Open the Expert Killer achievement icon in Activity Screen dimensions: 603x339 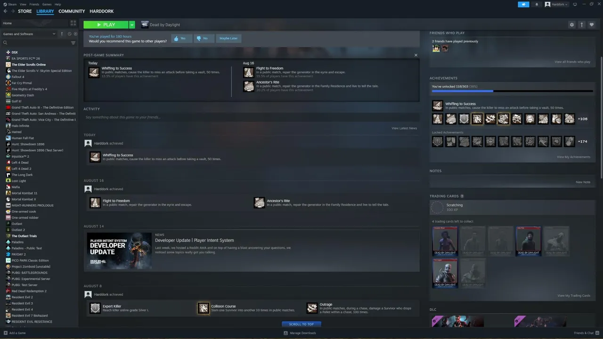point(95,308)
